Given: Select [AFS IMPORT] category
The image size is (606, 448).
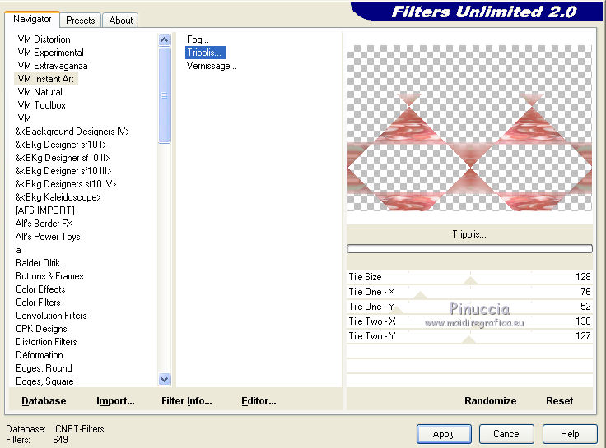Looking at the screenshot, I should point(45,210).
